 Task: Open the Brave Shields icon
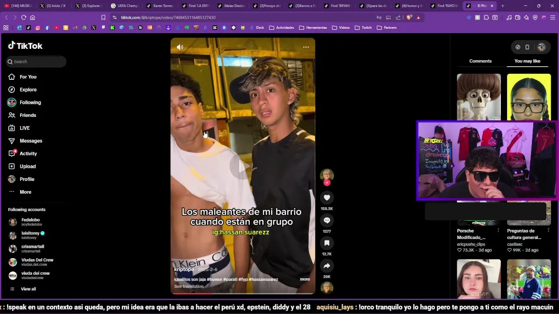[409, 17]
